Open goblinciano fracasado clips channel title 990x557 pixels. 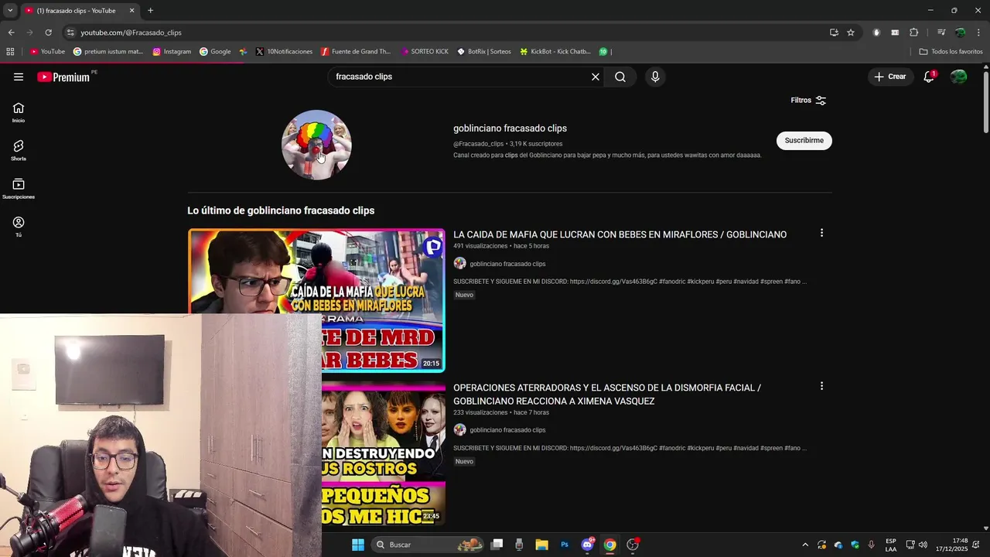tap(510, 128)
